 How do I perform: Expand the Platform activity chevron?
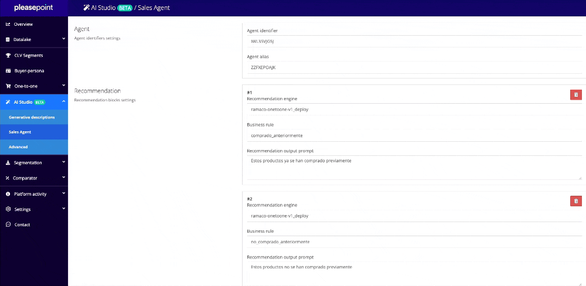tap(63, 193)
